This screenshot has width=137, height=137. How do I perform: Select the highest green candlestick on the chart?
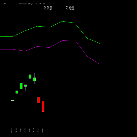pos(30,76)
